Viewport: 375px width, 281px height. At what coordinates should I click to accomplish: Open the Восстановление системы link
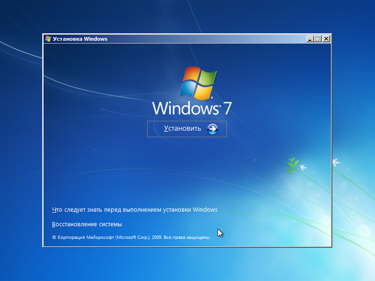(x=87, y=224)
